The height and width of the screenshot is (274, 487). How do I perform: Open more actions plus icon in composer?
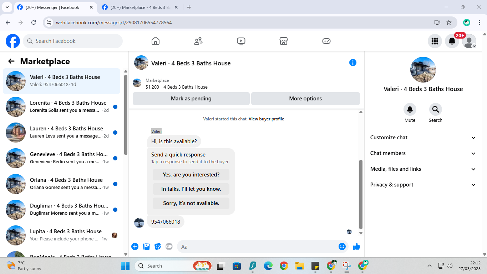coord(135,246)
